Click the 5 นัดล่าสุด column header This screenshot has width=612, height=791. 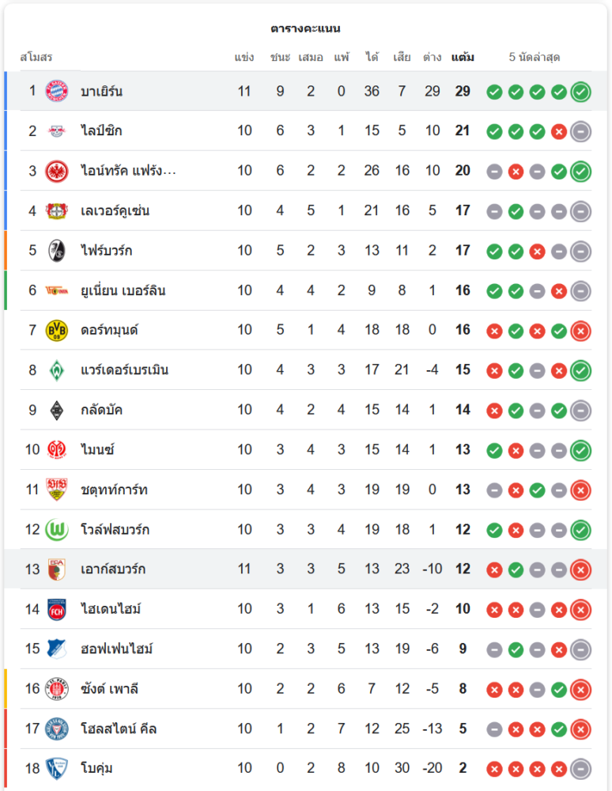[535, 58]
